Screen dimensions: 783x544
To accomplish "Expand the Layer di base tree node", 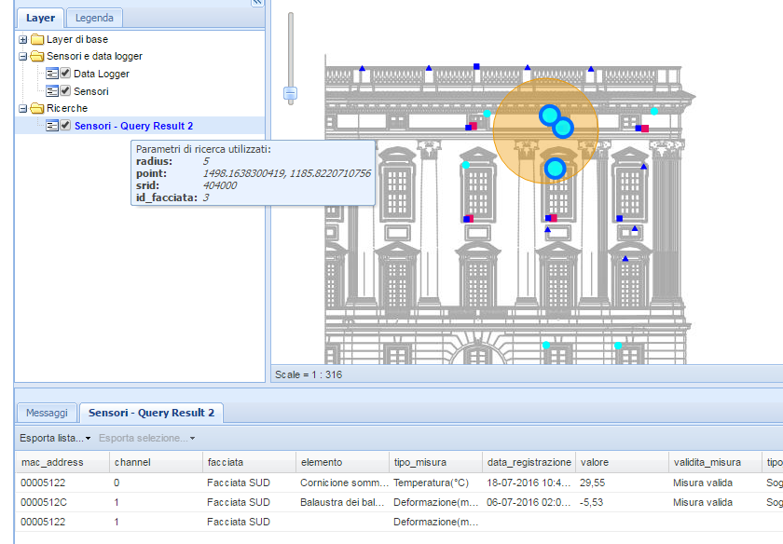I will [x=23, y=39].
